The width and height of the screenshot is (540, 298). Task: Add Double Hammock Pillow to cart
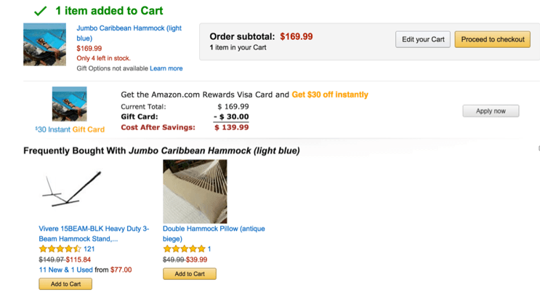tap(190, 274)
